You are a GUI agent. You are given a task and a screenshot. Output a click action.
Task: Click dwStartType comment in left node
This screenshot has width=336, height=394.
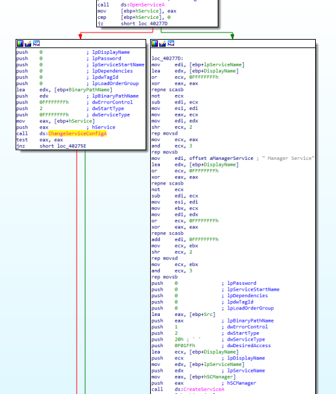(108, 109)
